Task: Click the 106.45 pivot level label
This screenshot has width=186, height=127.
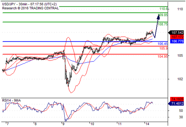Action: point(163,44)
